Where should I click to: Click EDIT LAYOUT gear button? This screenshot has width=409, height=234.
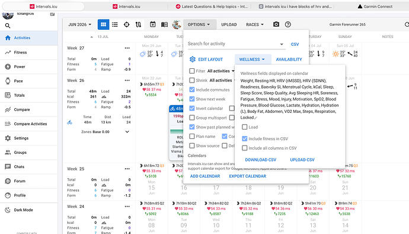click(206, 59)
